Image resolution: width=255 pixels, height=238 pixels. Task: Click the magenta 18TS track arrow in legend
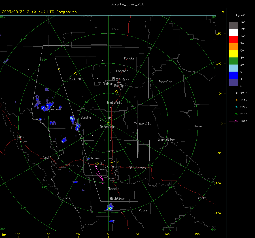(x=233, y=121)
